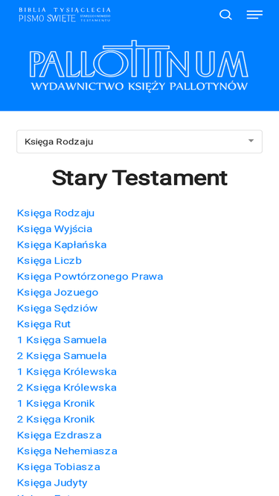Select Księga Nehemiasza
The width and height of the screenshot is (279, 496).
click(67, 451)
